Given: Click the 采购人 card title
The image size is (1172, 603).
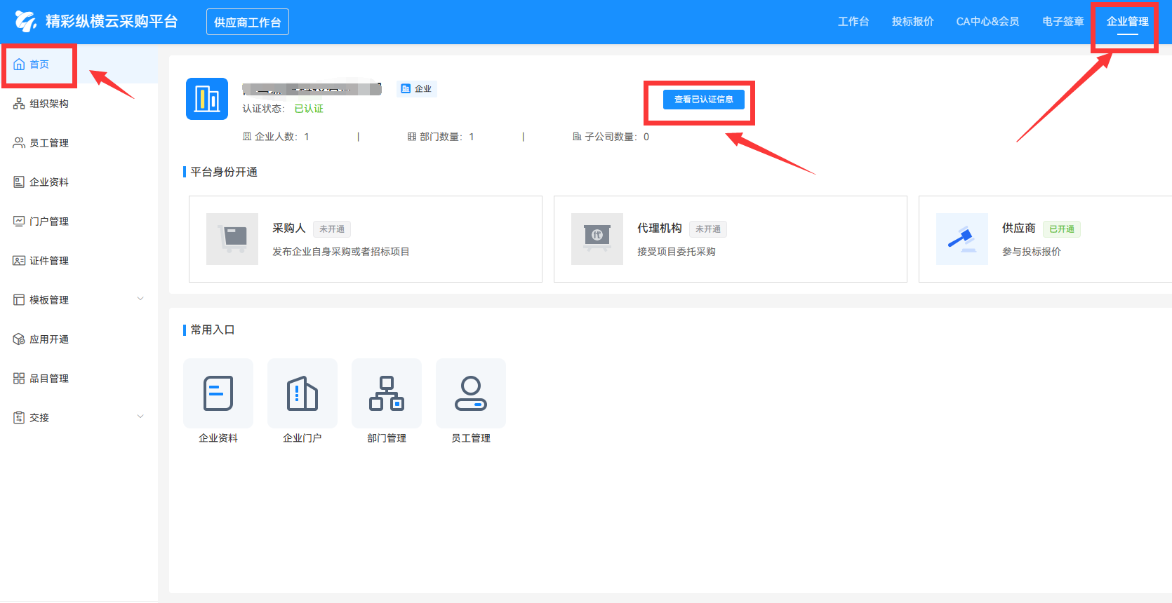Looking at the screenshot, I should tap(289, 229).
